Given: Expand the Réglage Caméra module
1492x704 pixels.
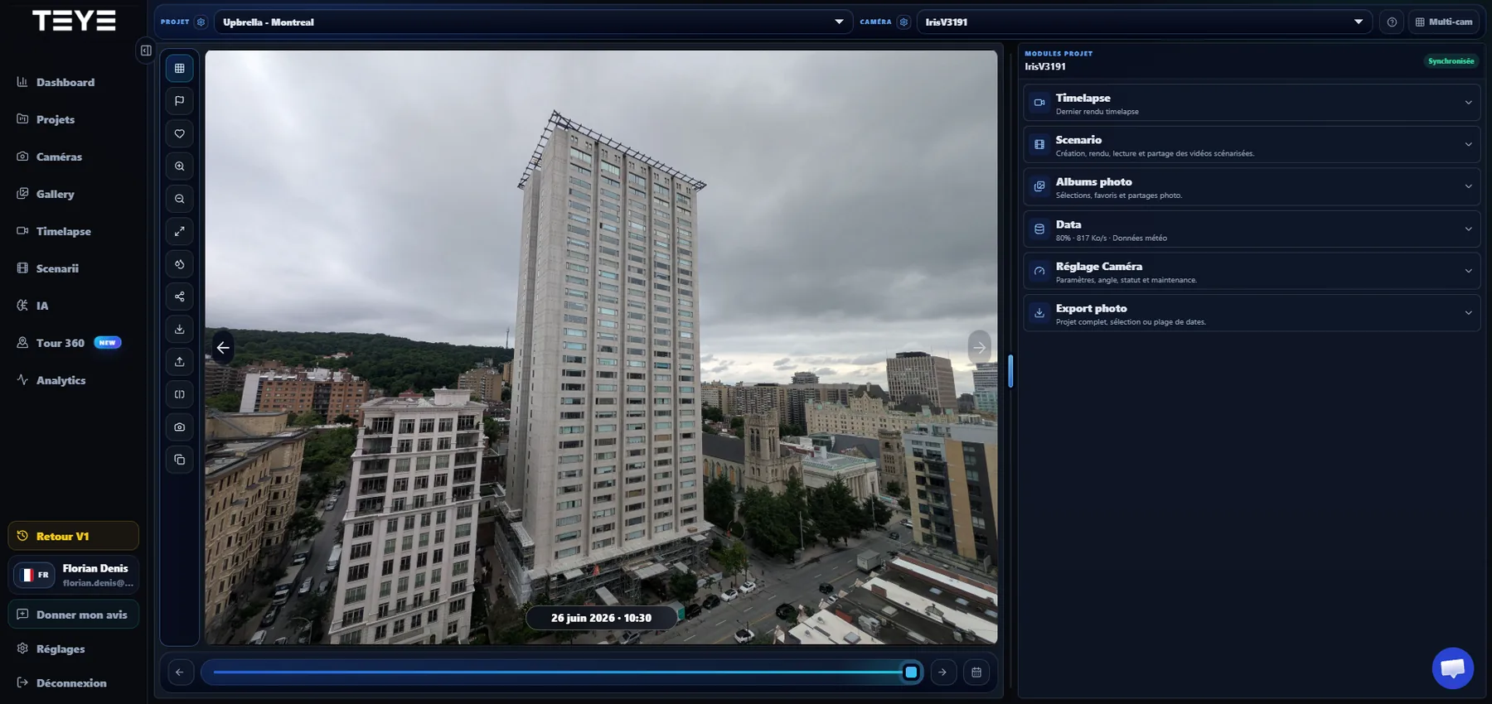Looking at the screenshot, I should [1252, 272].
